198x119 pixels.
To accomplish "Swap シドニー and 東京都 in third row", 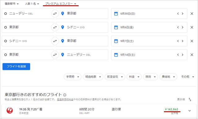I will tap(55, 41).
